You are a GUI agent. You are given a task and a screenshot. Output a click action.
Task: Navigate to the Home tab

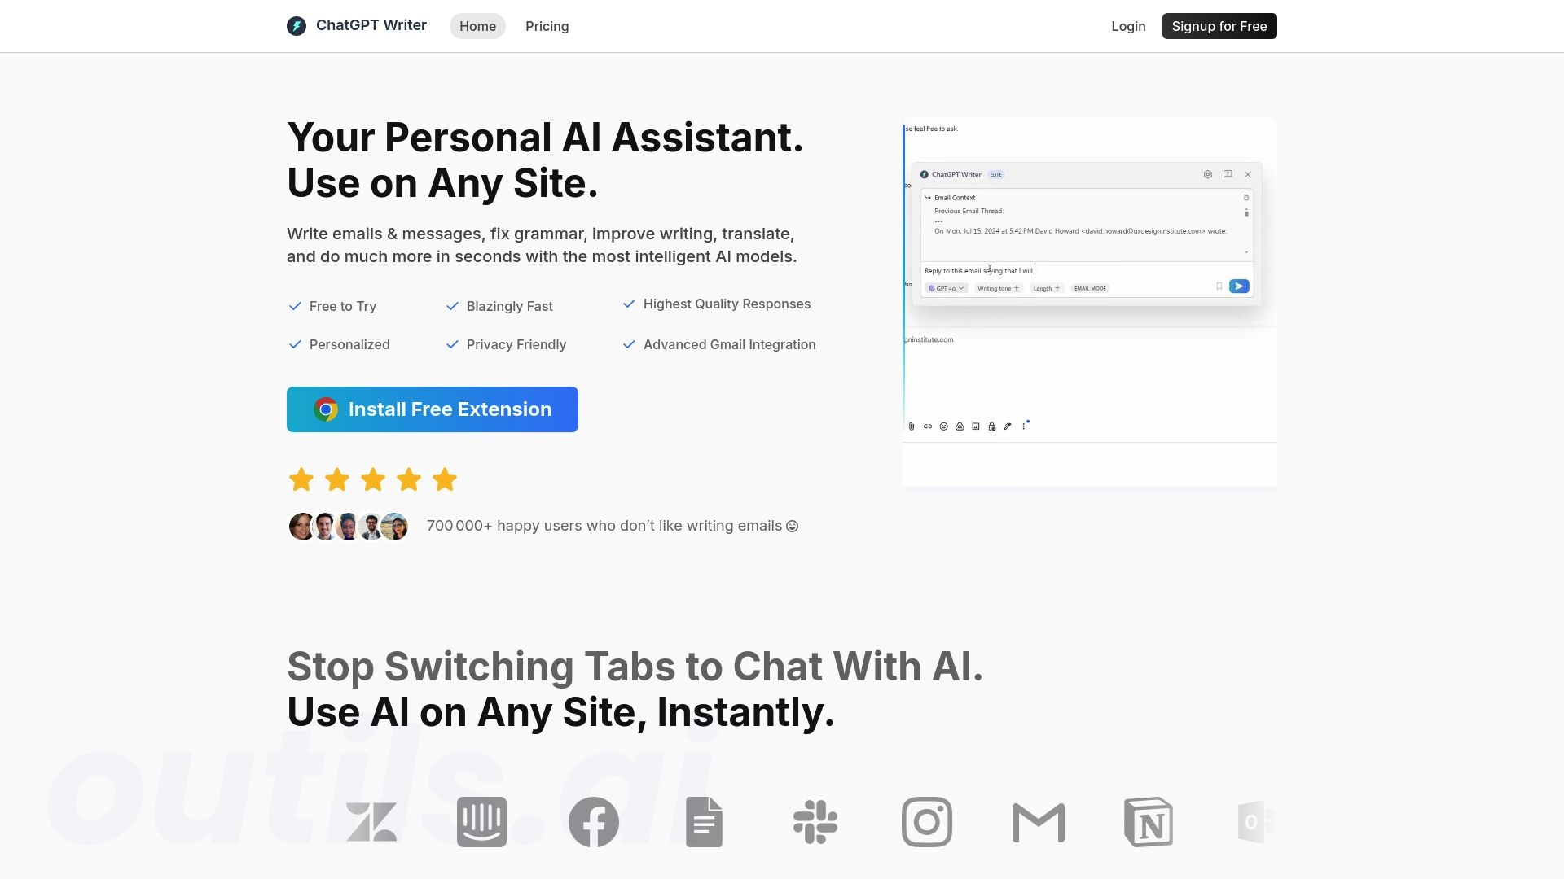point(477,26)
